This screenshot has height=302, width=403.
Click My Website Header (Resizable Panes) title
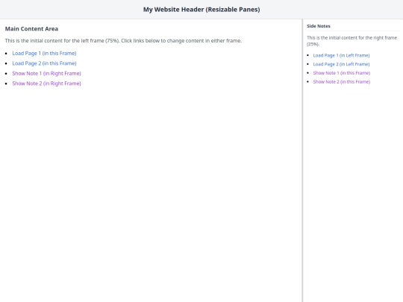pos(201,10)
